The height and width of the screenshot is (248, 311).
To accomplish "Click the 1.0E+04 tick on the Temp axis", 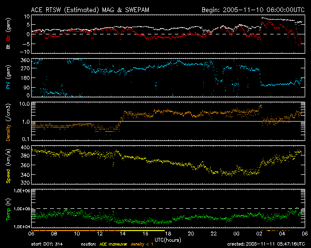I will coord(22,226).
